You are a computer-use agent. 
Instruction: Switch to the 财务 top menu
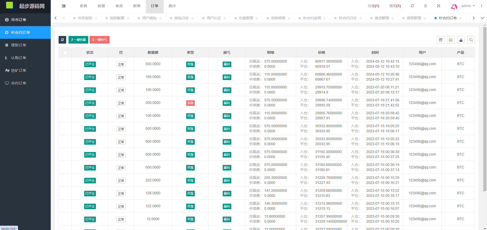(137, 6)
